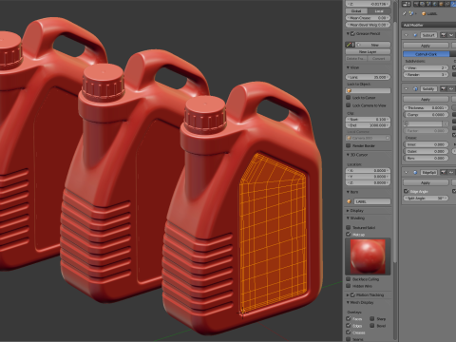The image size is (456, 342).
Task: Enable the Sharp overlay checkbox
Action: click(372, 318)
